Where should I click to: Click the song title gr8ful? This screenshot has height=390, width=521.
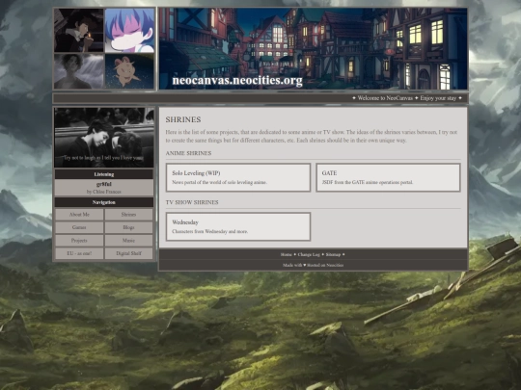[104, 184]
